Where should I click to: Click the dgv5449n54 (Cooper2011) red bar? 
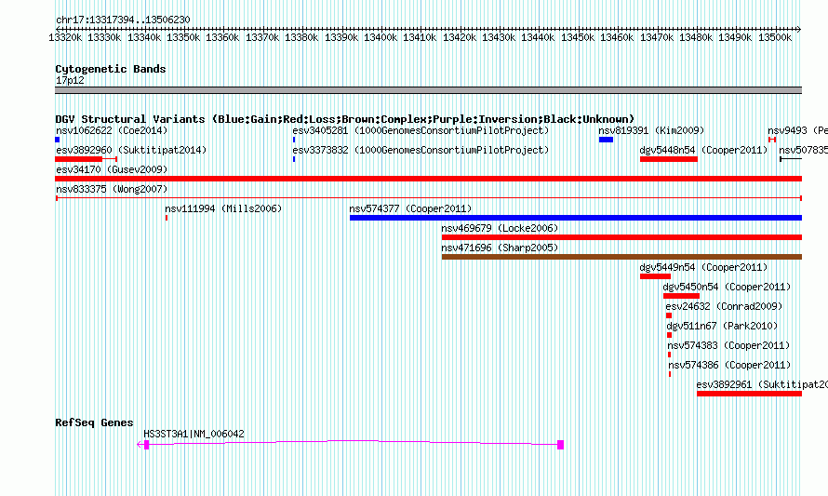(655, 276)
